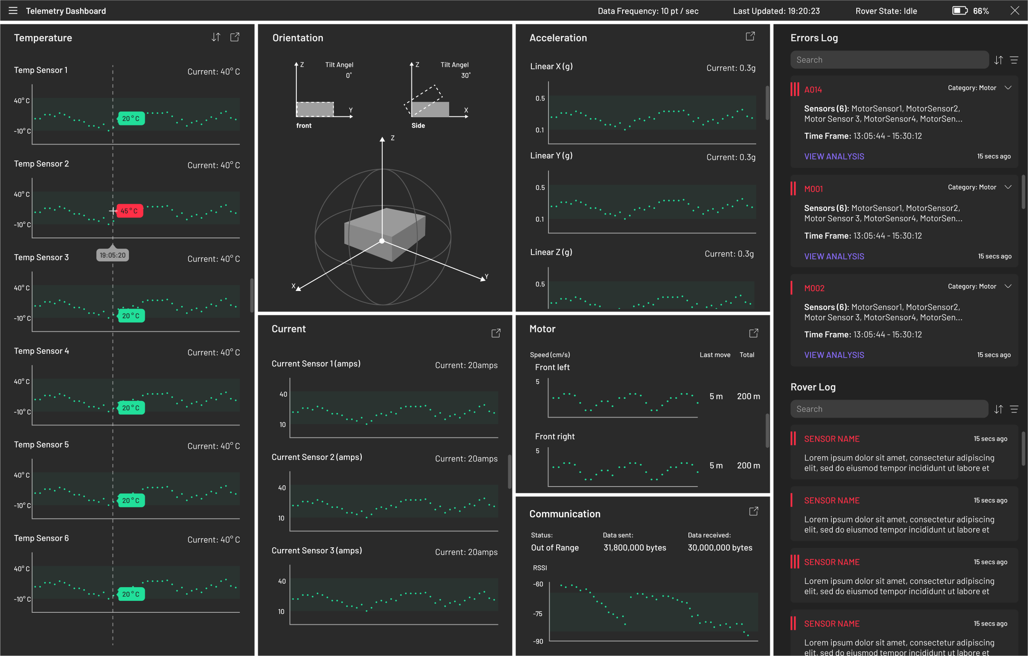1028x656 pixels.
Task: Open the hamburger menu next to Telemetry Dashboard
Action: [x=13, y=11]
